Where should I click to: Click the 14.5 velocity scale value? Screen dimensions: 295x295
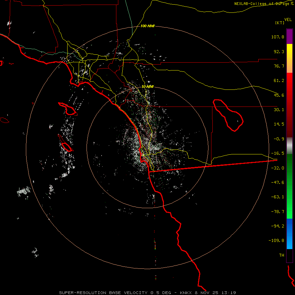(279, 124)
